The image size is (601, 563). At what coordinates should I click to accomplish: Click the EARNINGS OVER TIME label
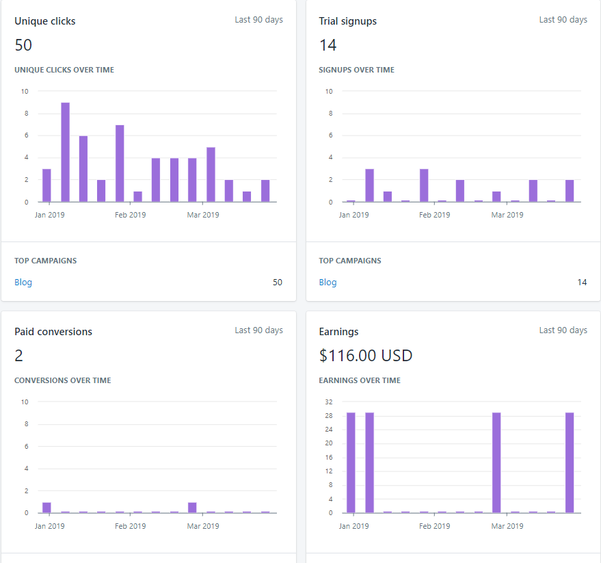tap(360, 380)
